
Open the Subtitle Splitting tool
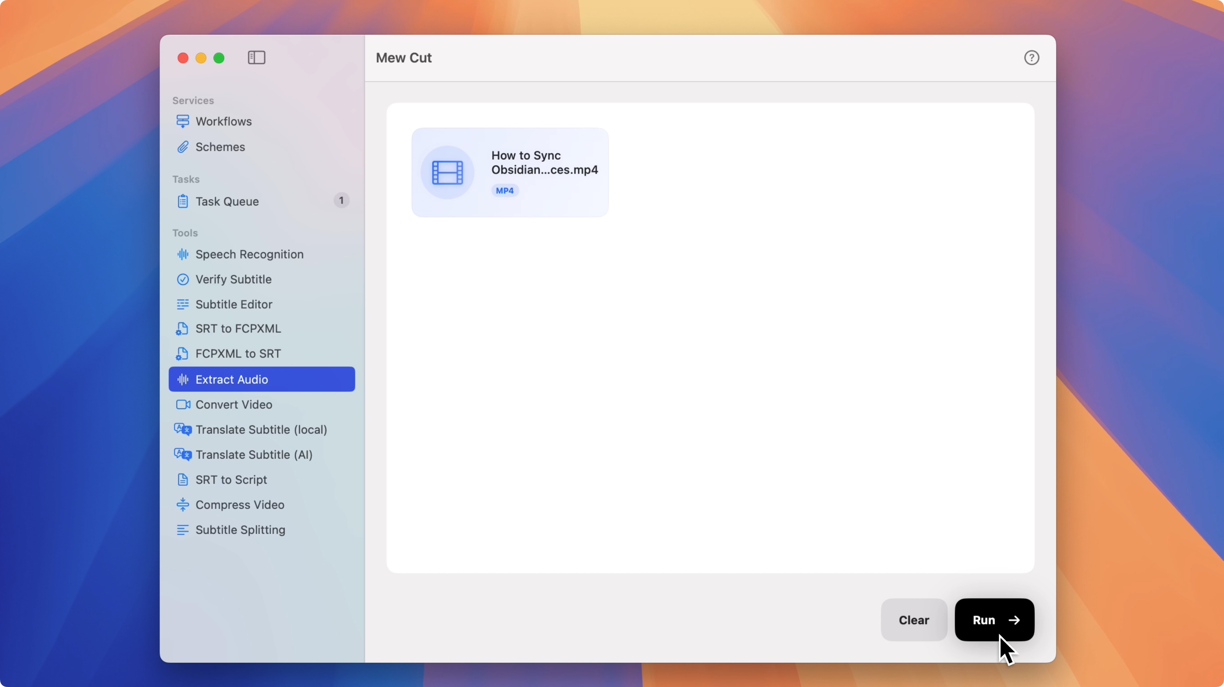pyautogui.click(x=240, y=529)
